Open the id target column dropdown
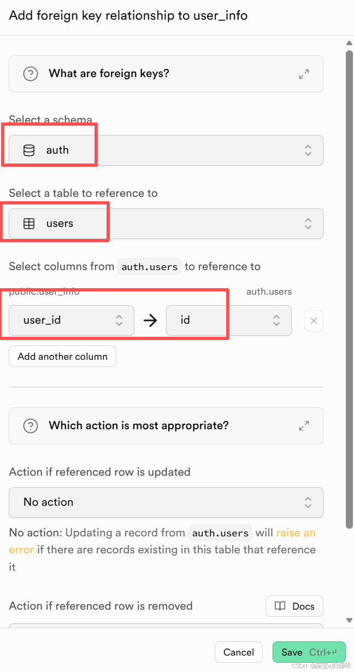Screen dimensions: 354x672 tap(228, 320)
